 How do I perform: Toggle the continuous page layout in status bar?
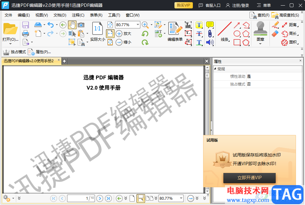[141, 198]
